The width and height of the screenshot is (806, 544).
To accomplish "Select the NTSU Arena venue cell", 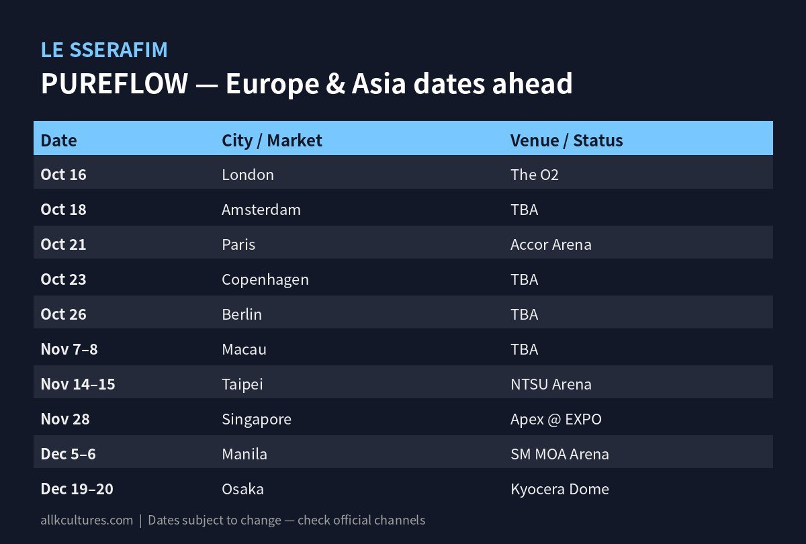I will point(551,384).
